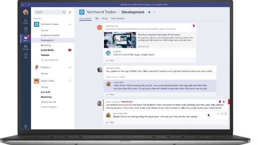Screen dimensions: 258x145
Task: Click the Northwind Traders breadcrumb link
Action: coord(102,12)
